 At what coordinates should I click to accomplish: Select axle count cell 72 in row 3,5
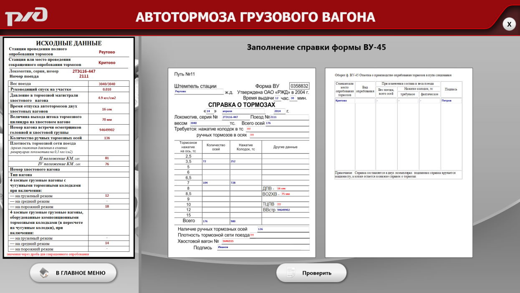click(216, 161)
